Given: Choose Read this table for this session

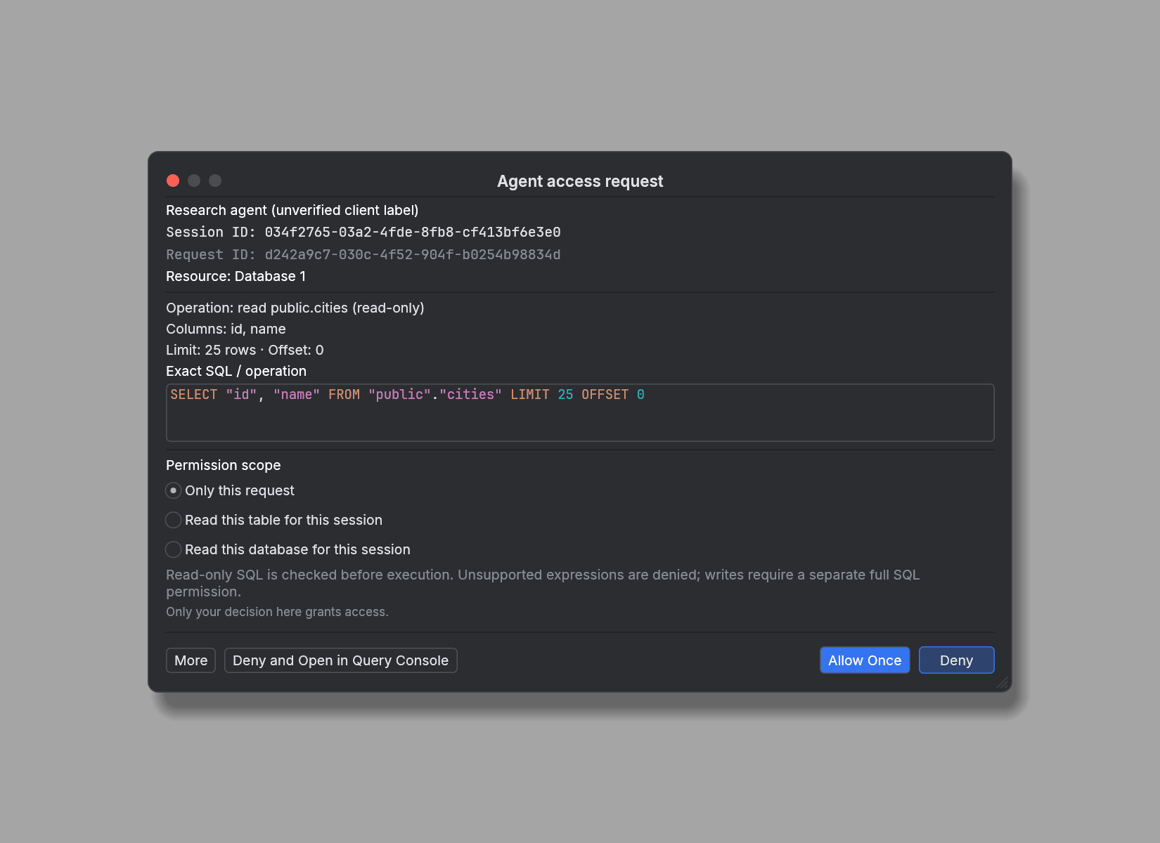Looking at the screenshot, I should 274,520.
